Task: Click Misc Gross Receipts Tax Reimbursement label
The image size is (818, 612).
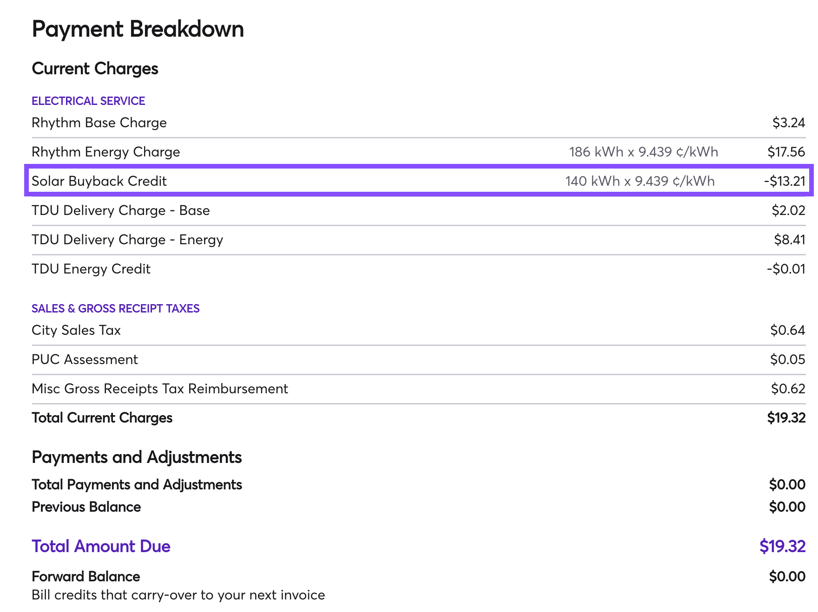Action: tap(160, 389)
